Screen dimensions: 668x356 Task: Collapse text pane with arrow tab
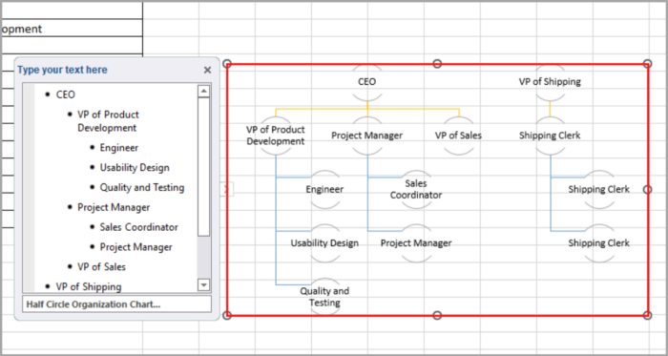(x=227, y=189)
